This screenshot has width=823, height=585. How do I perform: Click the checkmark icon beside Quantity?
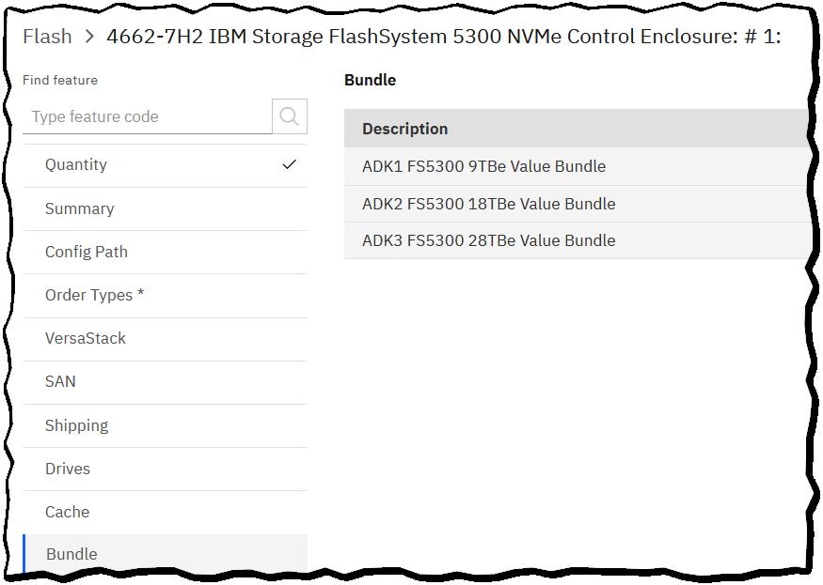(x=289, y=164)
